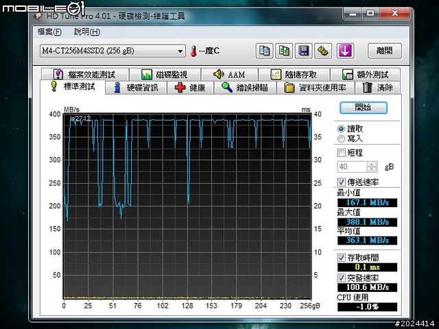Click the trash can icon for 清除
This screenshot has width=439, height=329.
[x=367, y=88]
